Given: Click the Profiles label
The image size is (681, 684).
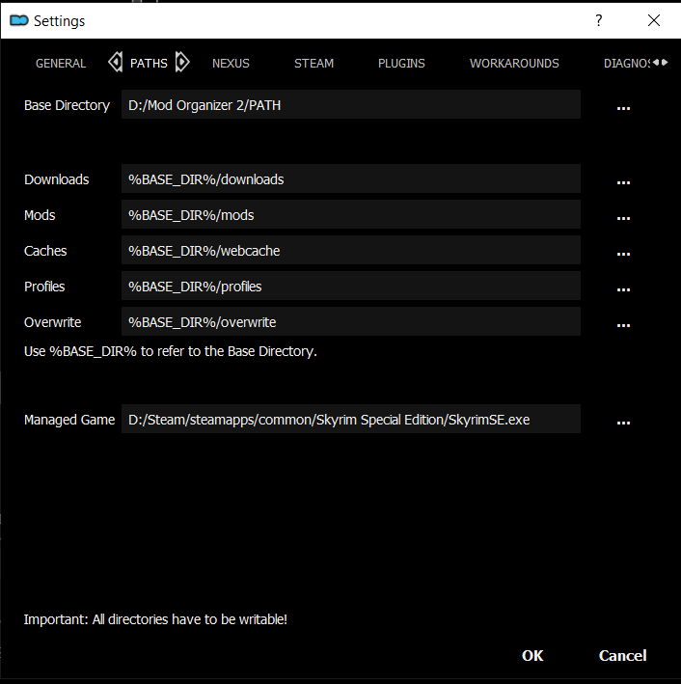Looking at the screenshot, I should (x=44, y=287).
